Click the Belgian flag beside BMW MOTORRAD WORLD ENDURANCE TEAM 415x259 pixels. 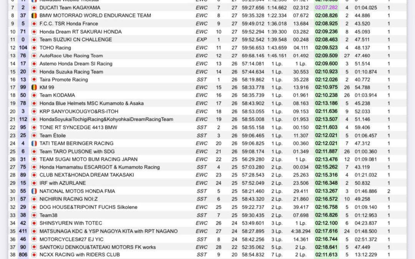coord(34,16)
